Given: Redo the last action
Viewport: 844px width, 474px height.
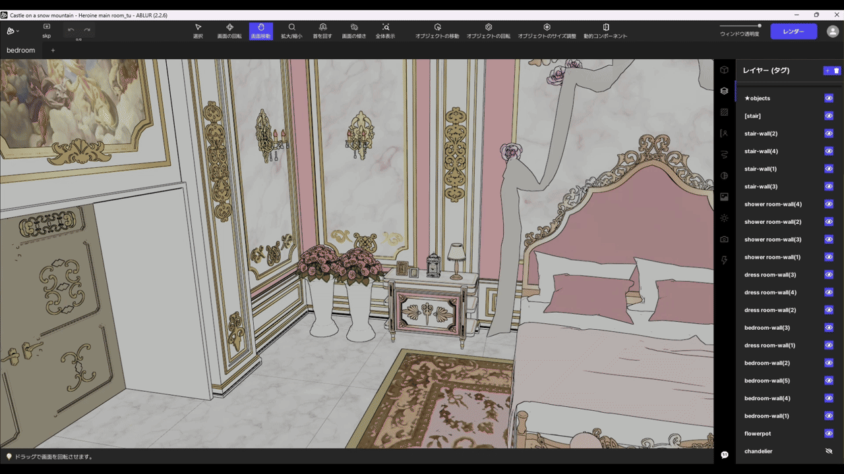Looking at the screenshot, I should pyautogui.click(x=87, y=30).
